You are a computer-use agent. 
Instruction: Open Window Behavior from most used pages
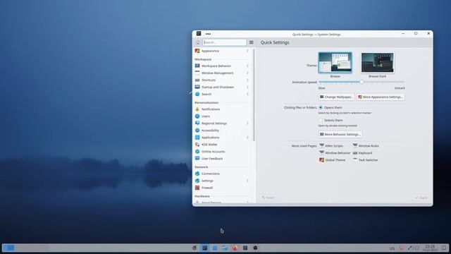[x=335, y=153]
